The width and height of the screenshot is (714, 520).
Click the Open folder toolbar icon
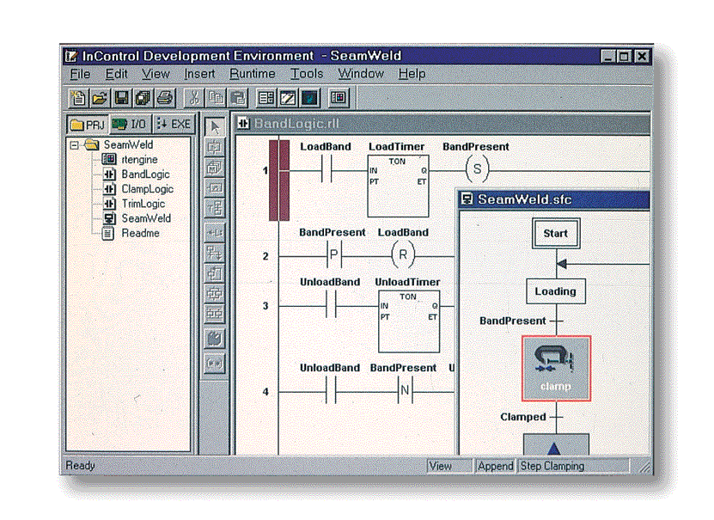tap(100, 97)
